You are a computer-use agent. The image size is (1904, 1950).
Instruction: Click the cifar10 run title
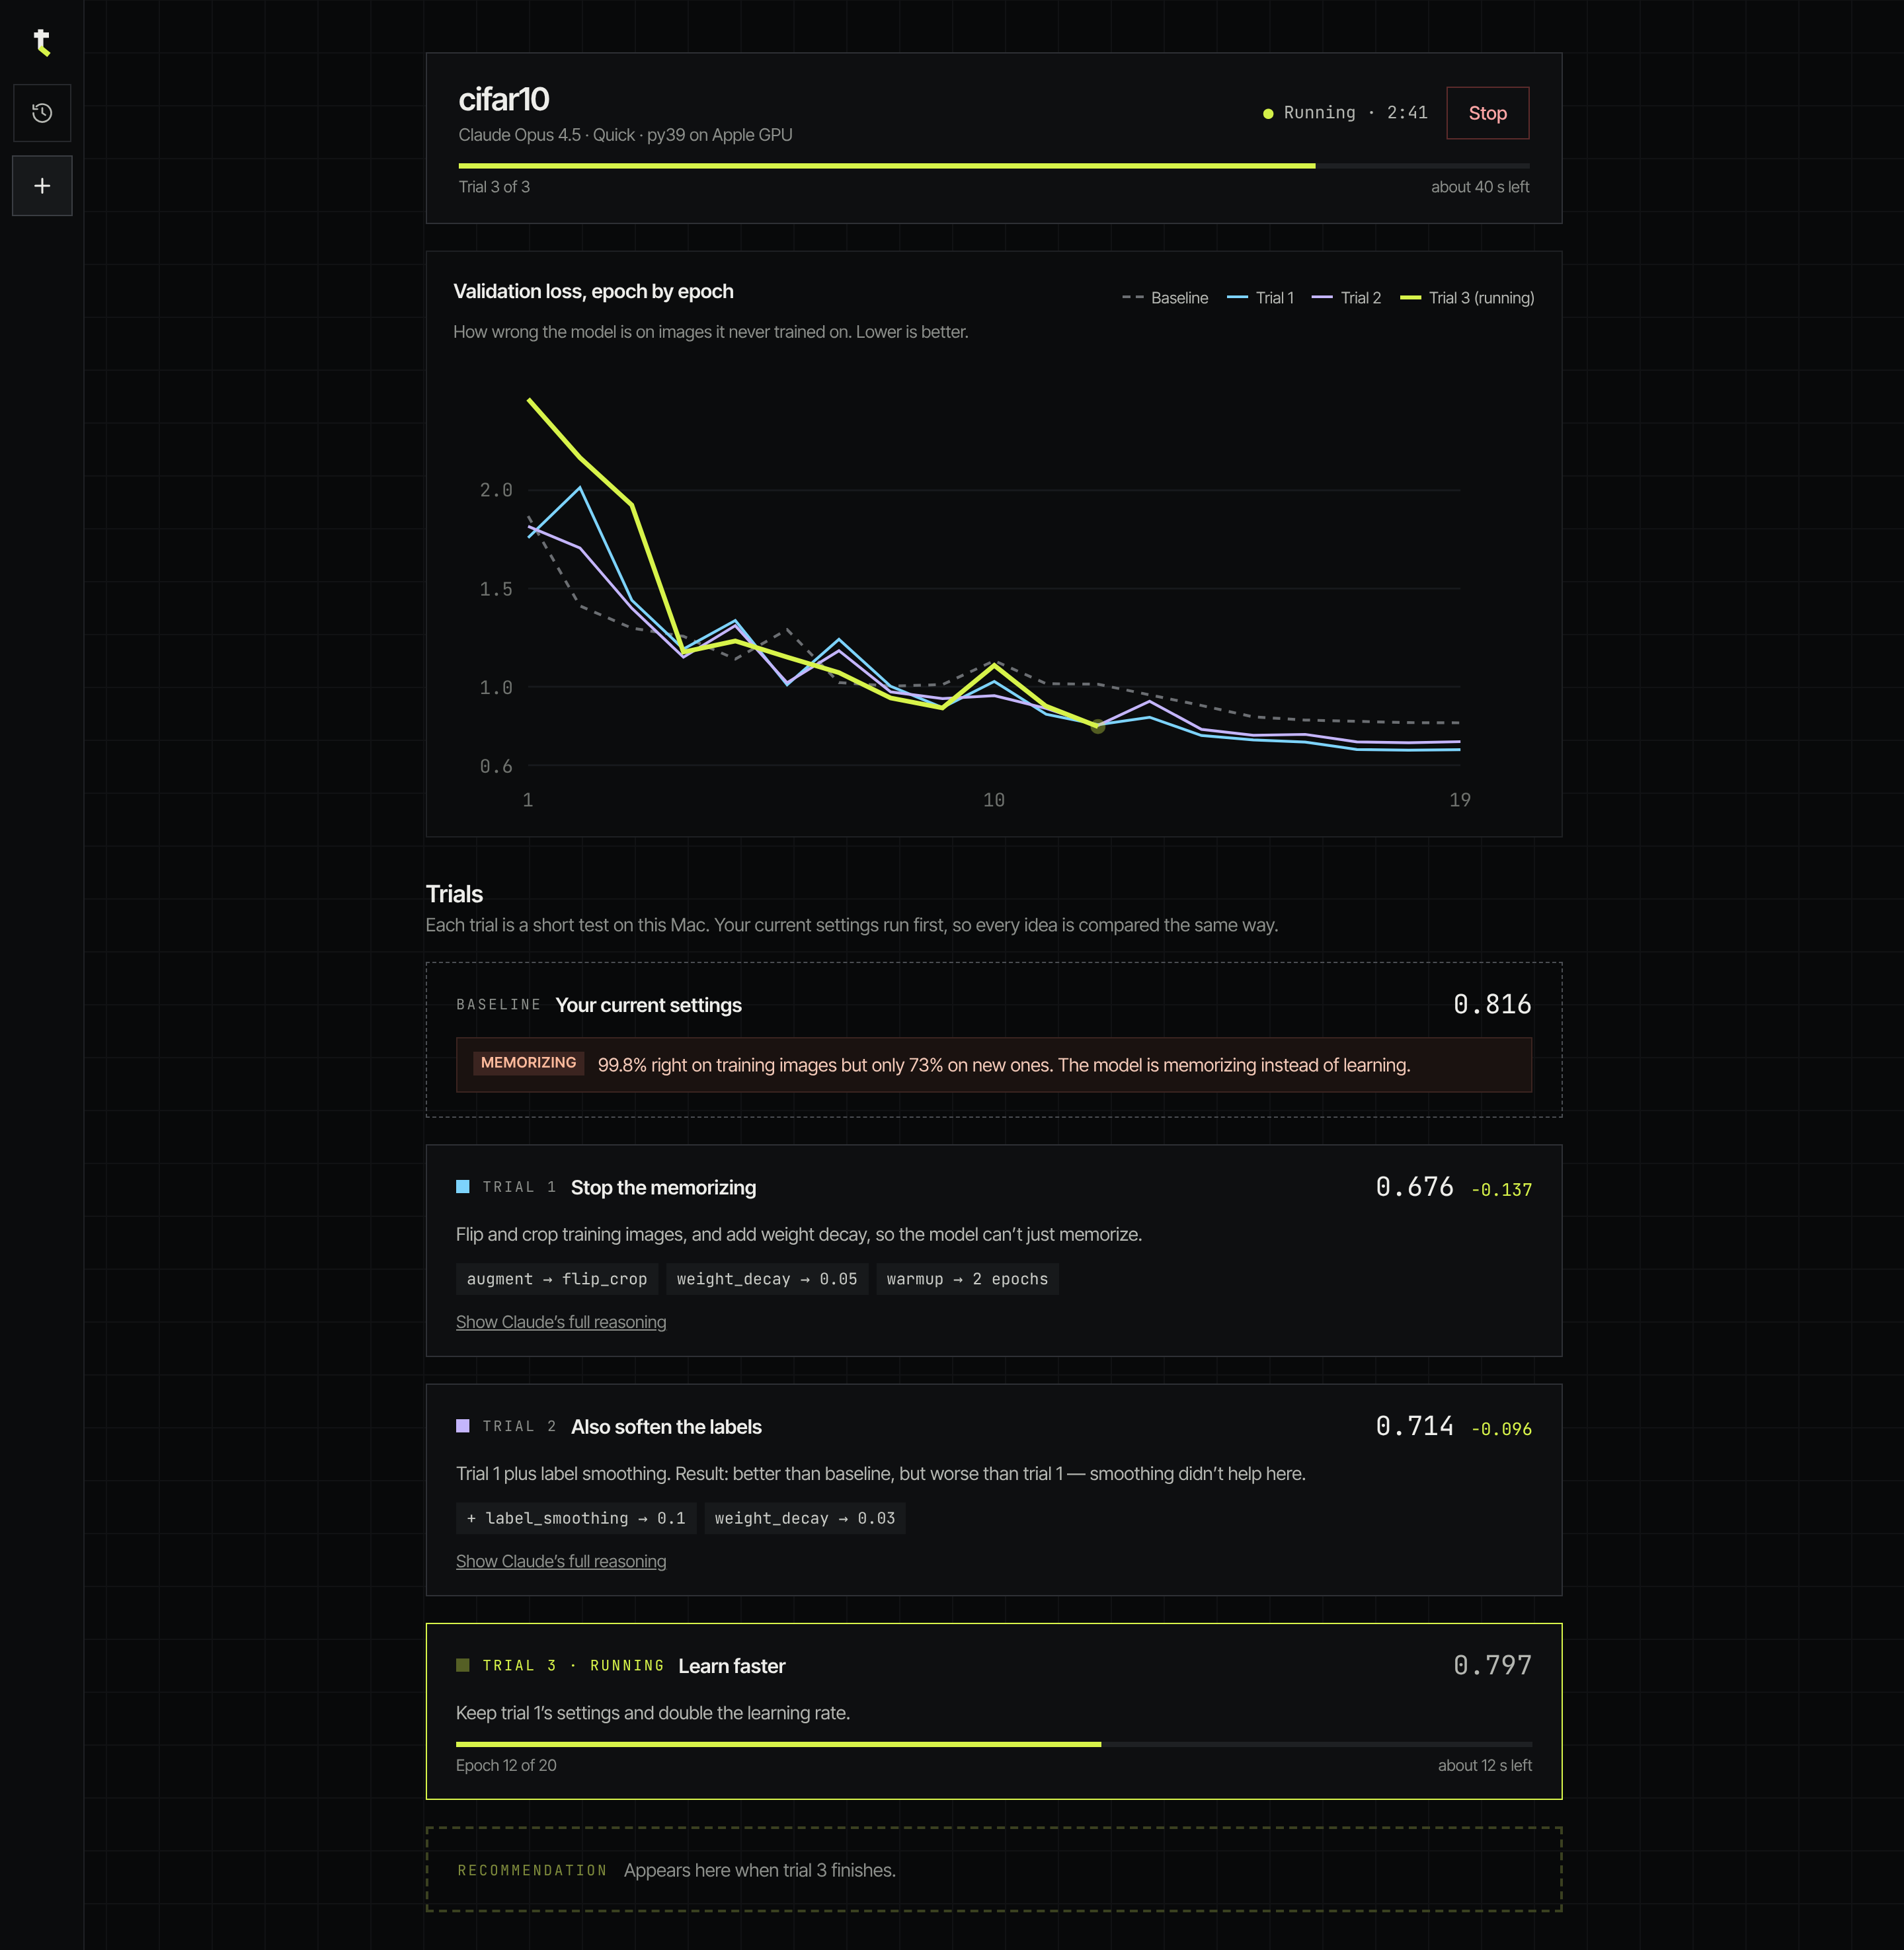(503, 99)
